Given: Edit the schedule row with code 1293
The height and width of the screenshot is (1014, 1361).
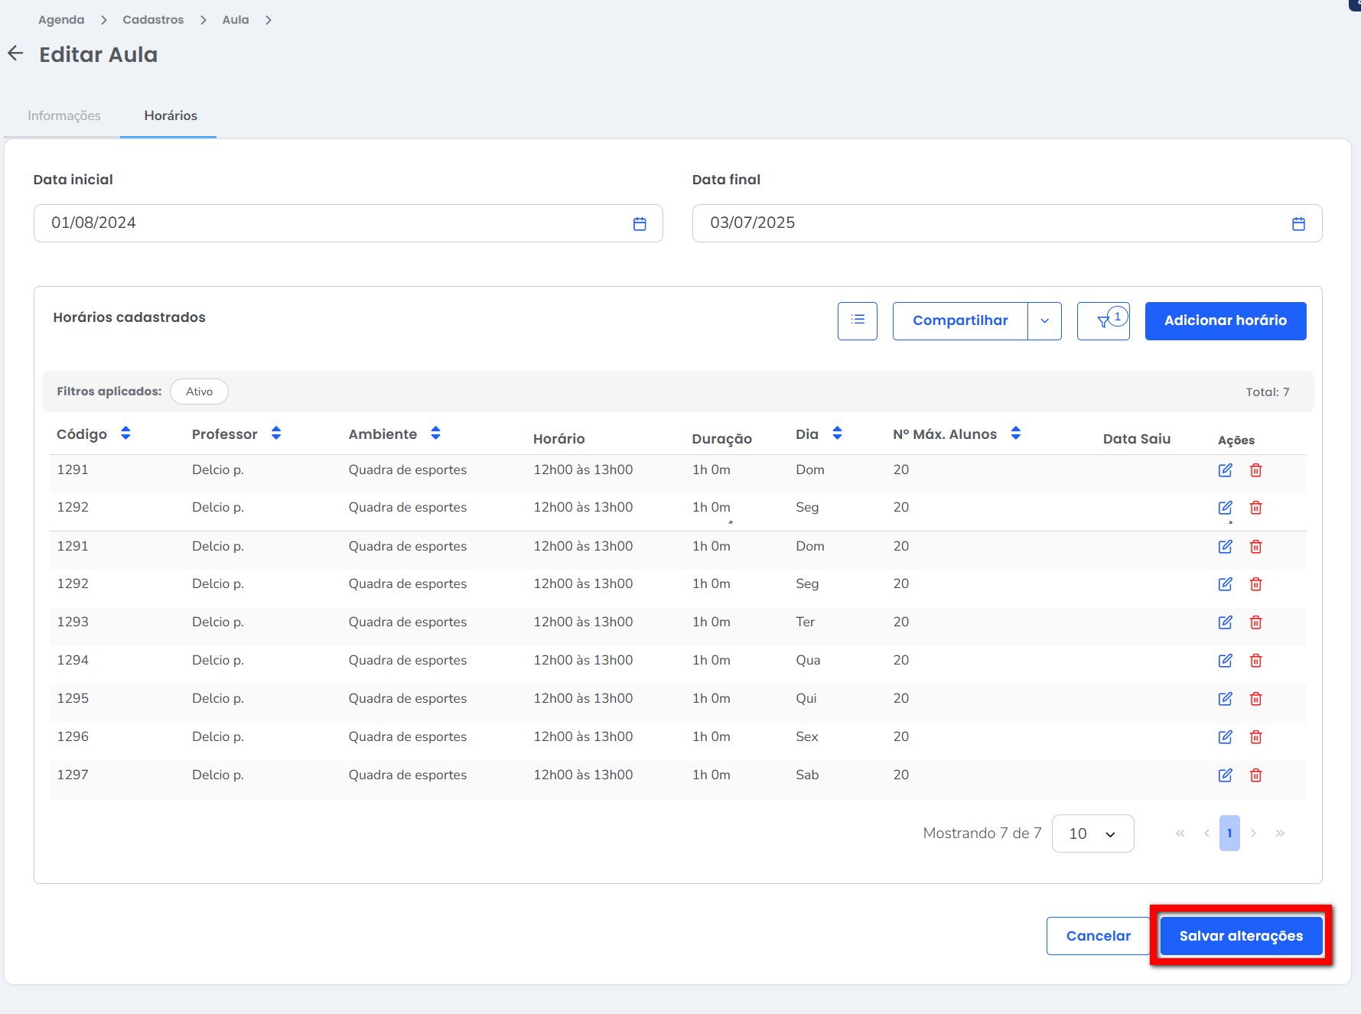Looking at the screenshot, I should tap(1225, 622).
